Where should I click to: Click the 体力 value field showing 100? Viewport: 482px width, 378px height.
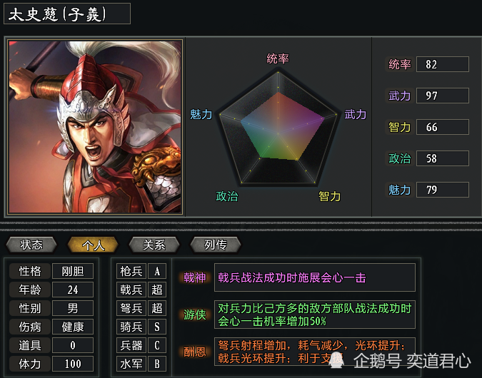click(73, 364)
